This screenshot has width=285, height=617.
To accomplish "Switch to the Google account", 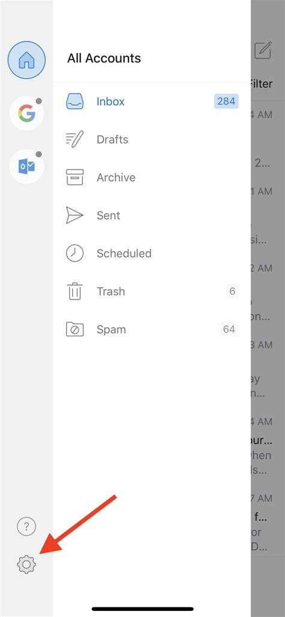I will 27,113.
